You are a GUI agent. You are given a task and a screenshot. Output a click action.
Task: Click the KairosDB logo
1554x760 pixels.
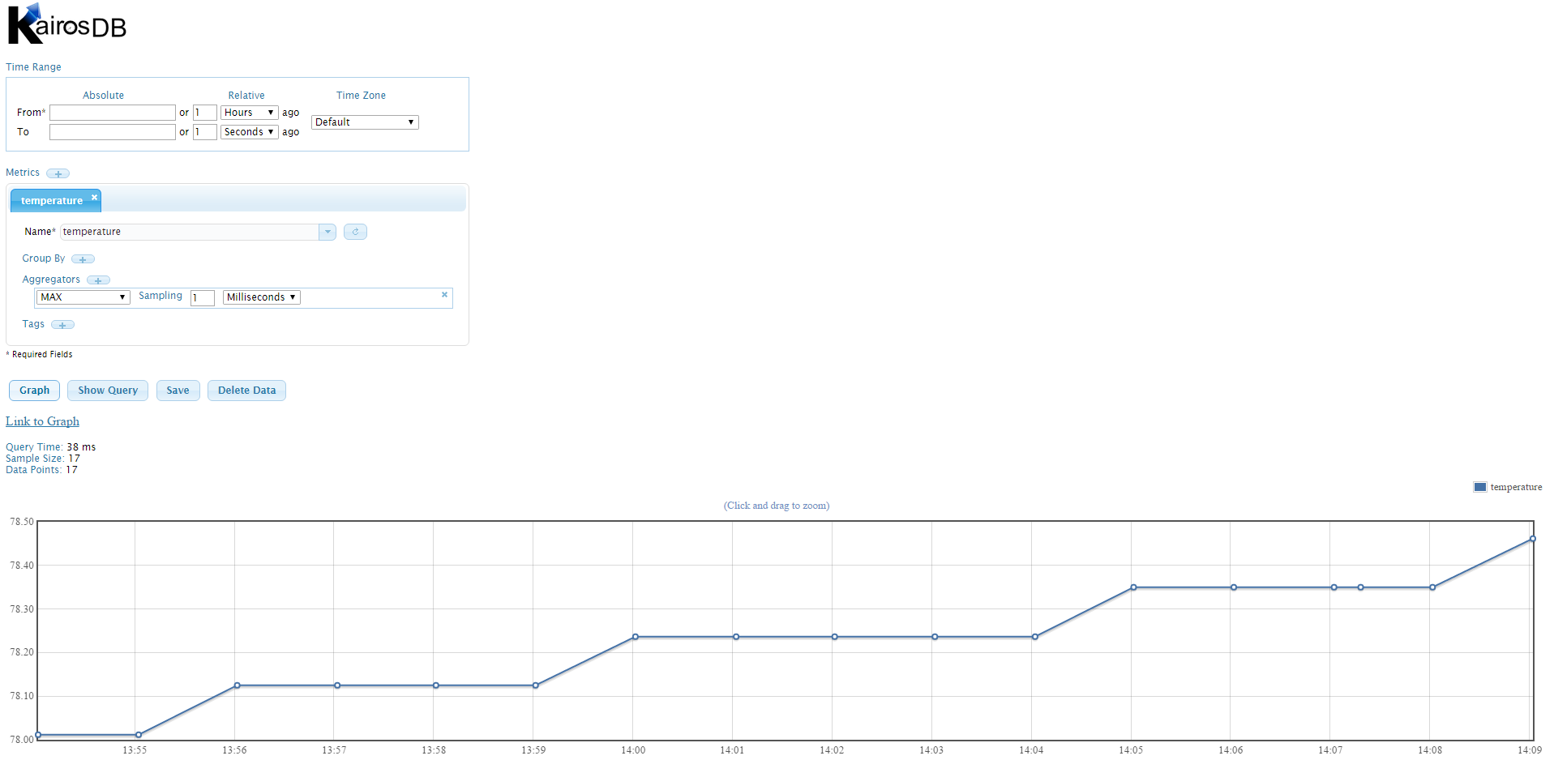pyautogui.click(x=65, y=23)
